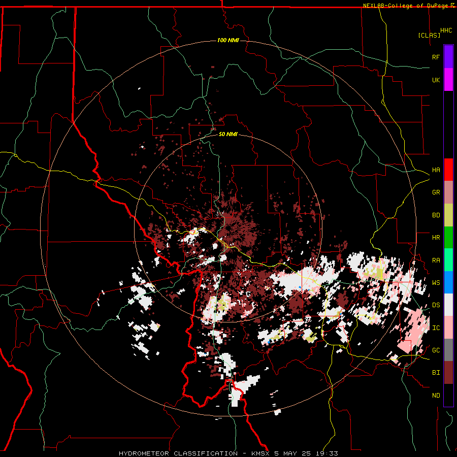Screen dimensions: 457x457
Task: Select the GR legend color block
Action: click(x=448, y=192)
